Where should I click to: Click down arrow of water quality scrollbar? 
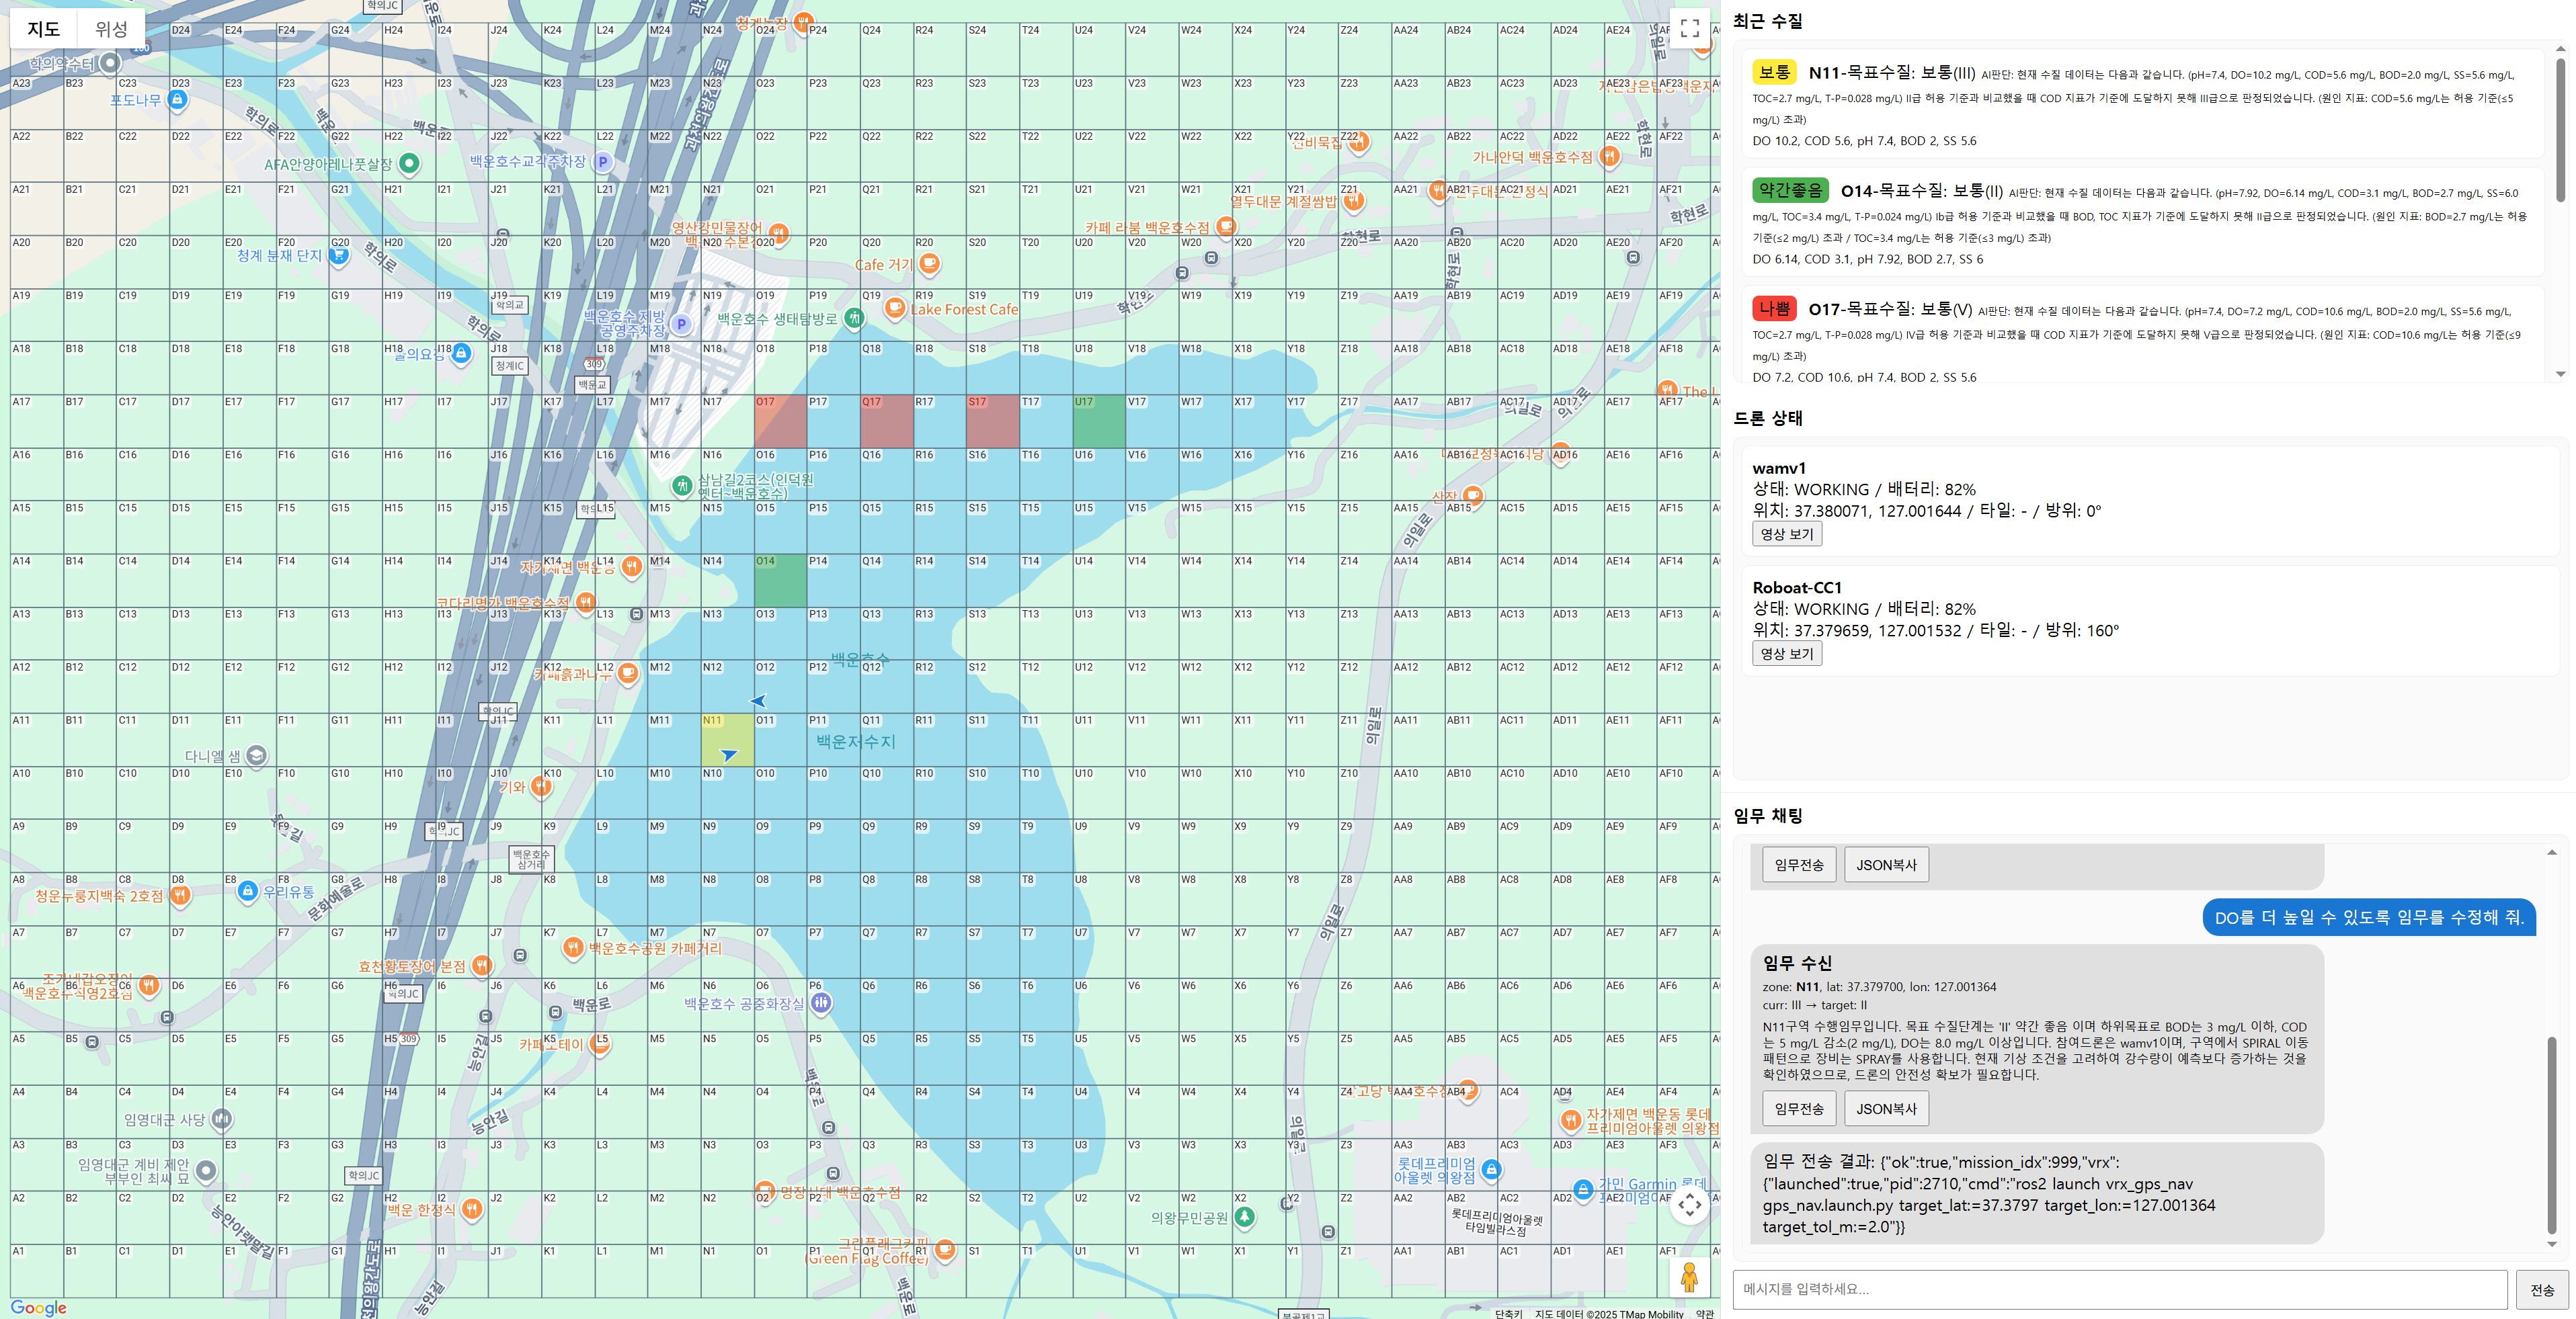(x=2560, y=374)
